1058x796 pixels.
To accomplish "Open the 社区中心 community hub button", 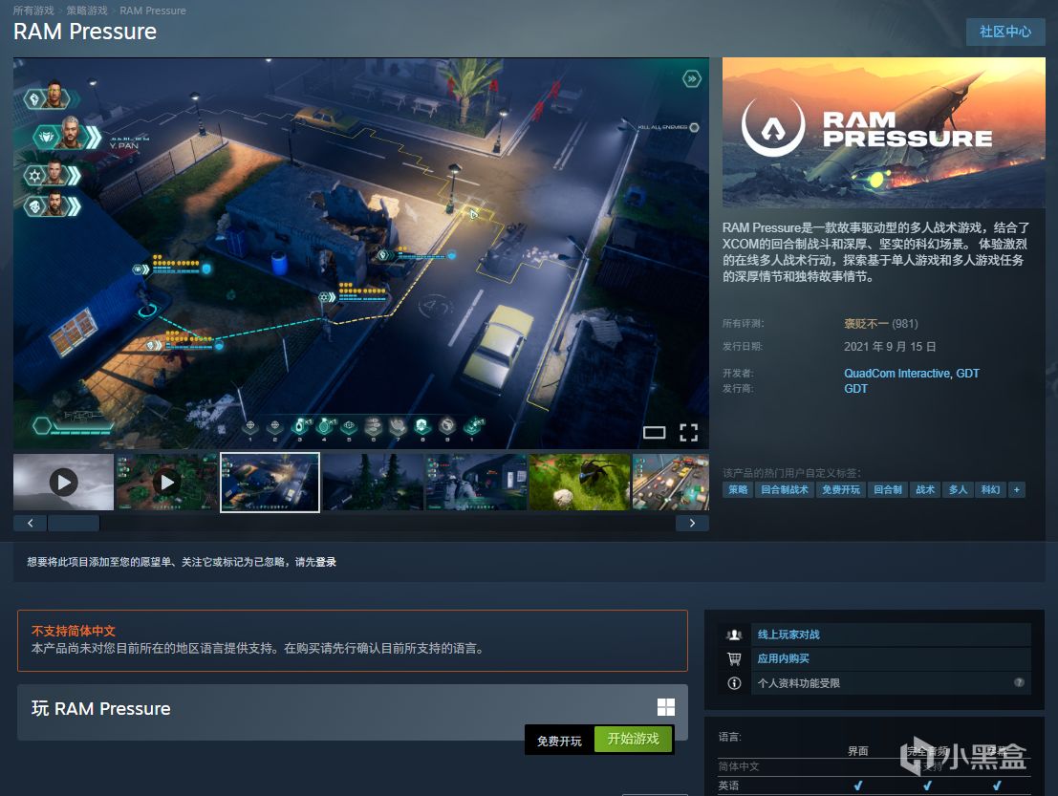I will point(1005,32).
